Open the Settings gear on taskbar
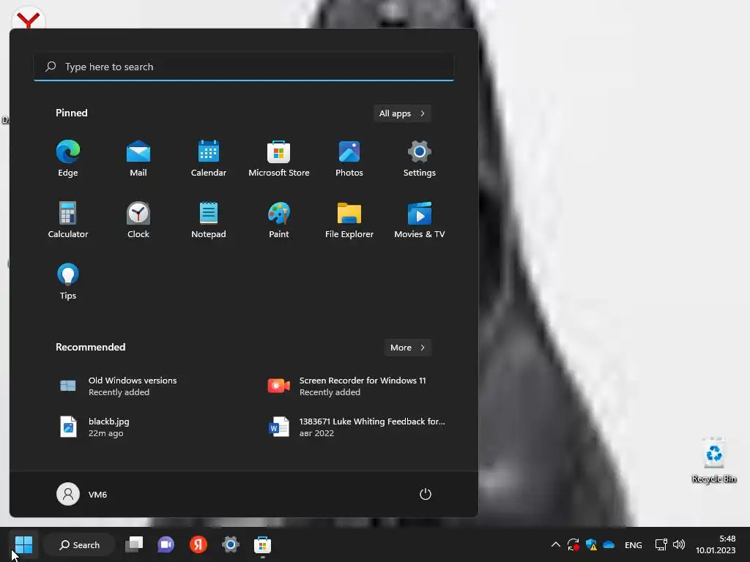Image resolution: width=750 pixels, height=562 pixels. click(x=230, y=544)
